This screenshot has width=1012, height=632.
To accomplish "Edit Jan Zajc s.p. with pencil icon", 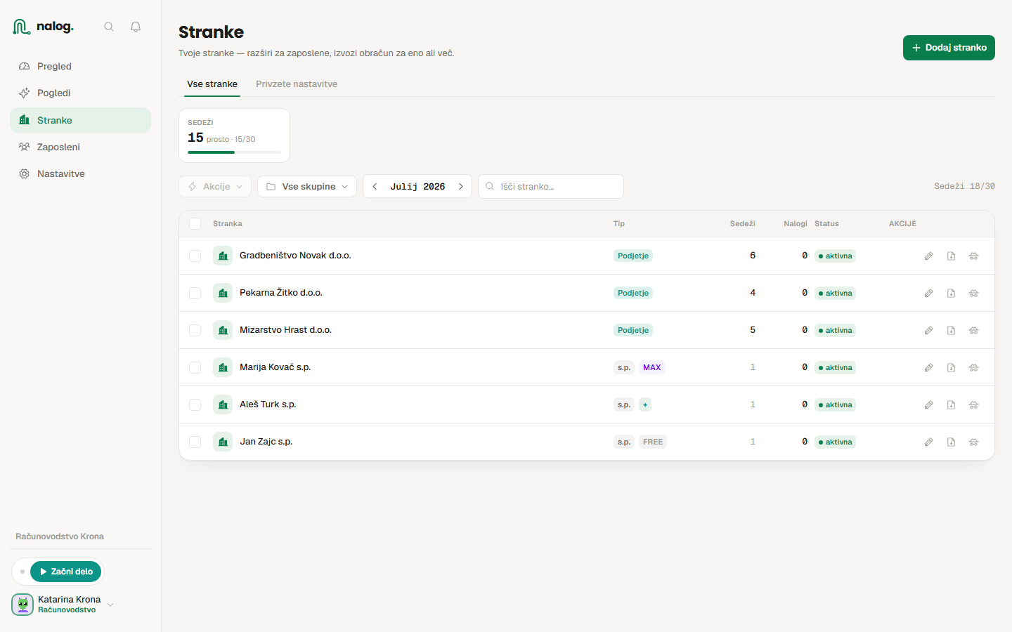I will coord(928,442).
